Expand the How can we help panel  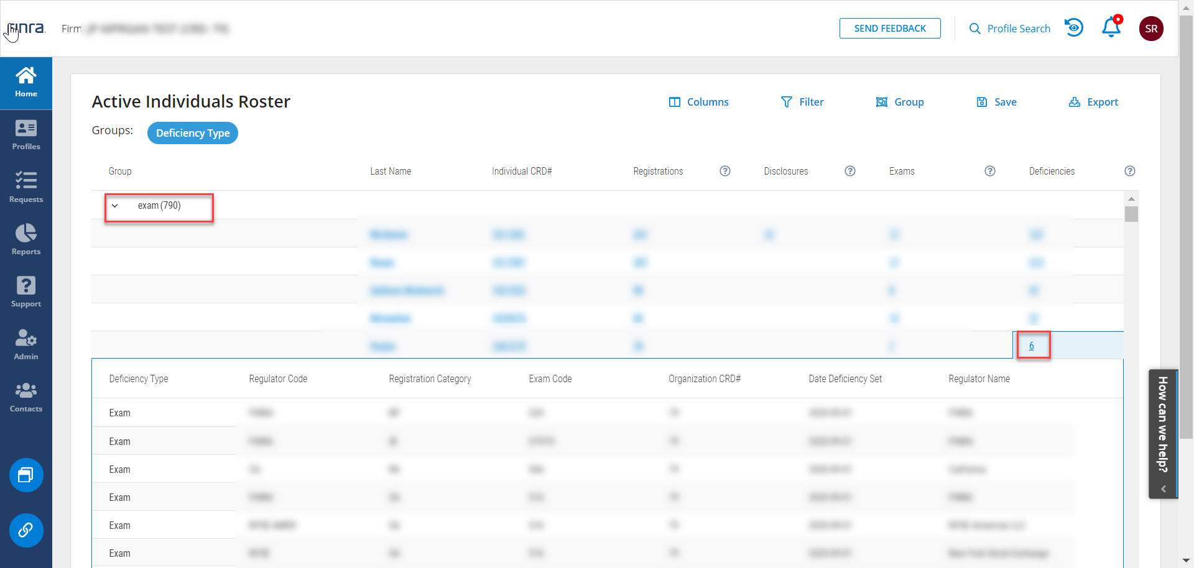coord(1163,489)
